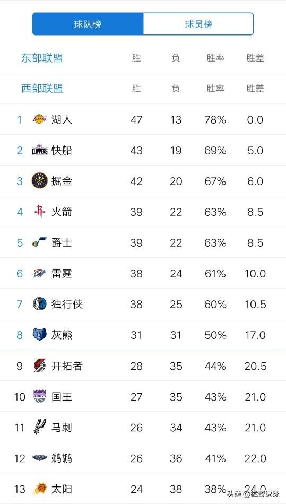Open the Thunder logo icon
Viewport: 286px width, 504px height.
click(40, 273)
